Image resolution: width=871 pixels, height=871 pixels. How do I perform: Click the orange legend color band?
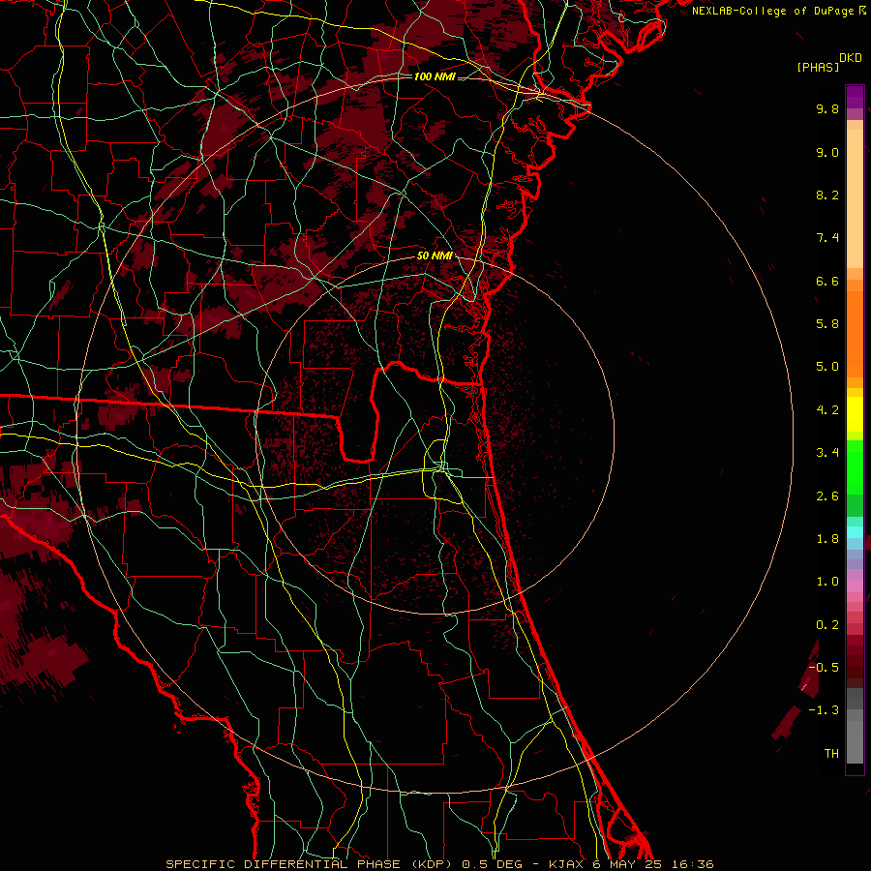855,335
